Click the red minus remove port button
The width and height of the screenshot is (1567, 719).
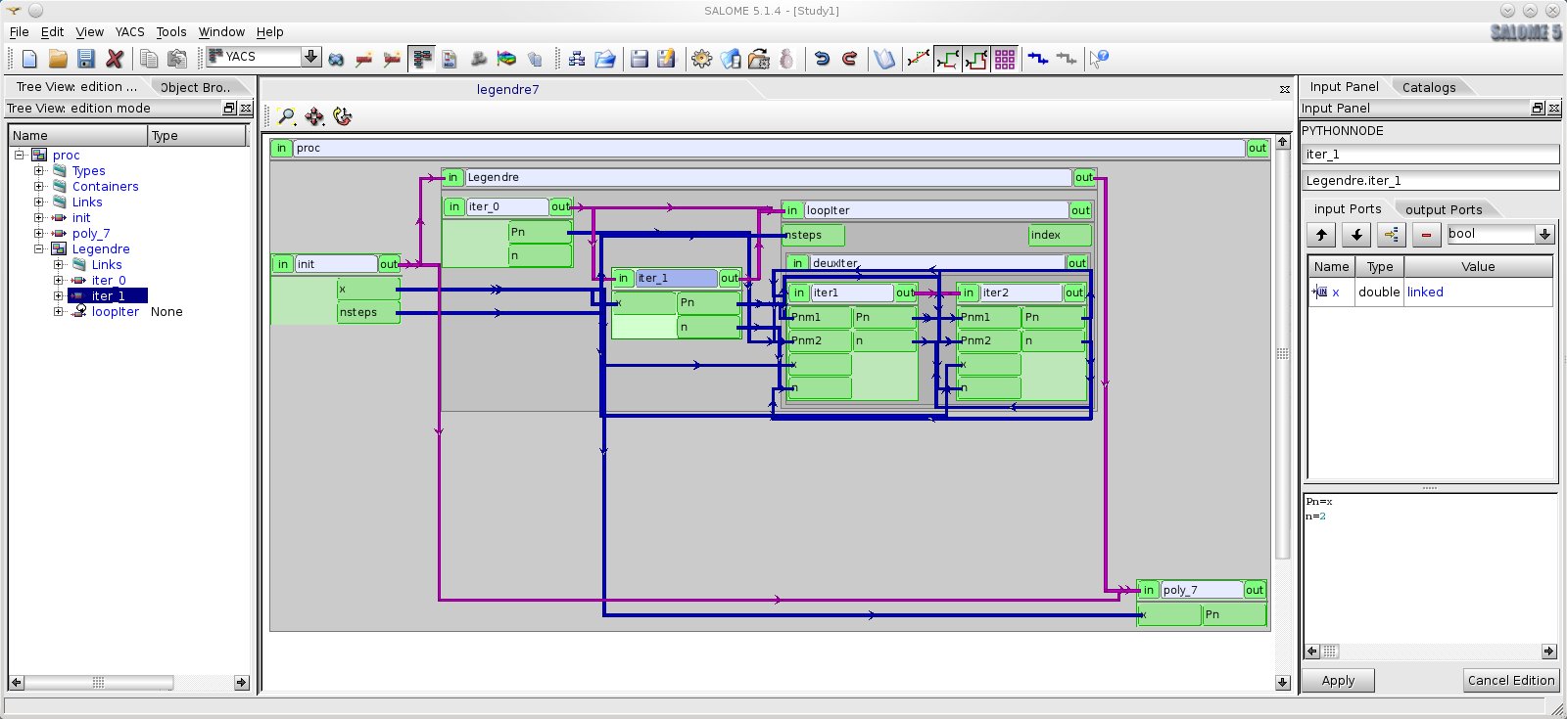[x=1426, y=235]
